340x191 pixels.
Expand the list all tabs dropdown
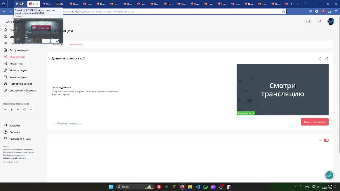305,4
